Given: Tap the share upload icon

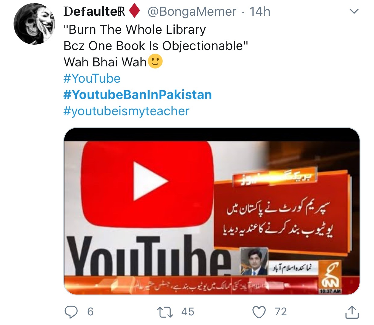Looking at the screenshot, I should pyautogui.click(x=352, y=312).
